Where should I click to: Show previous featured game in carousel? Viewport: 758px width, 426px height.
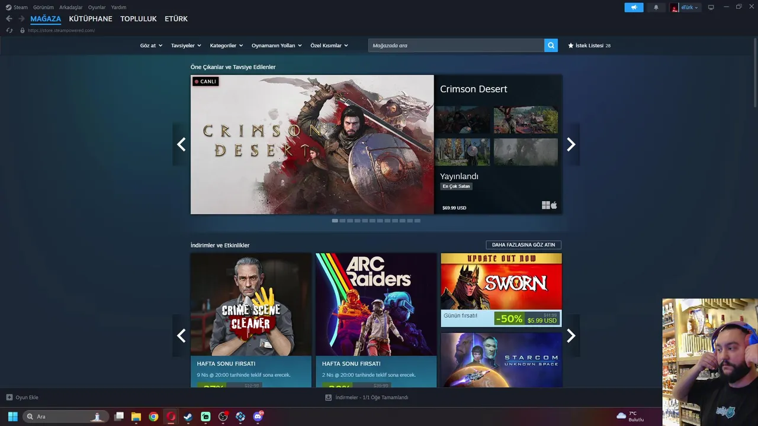point(181,144)
